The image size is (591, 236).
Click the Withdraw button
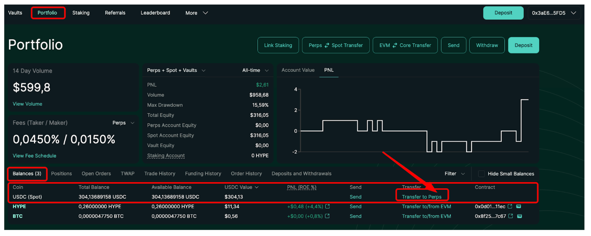click(487, 45)
